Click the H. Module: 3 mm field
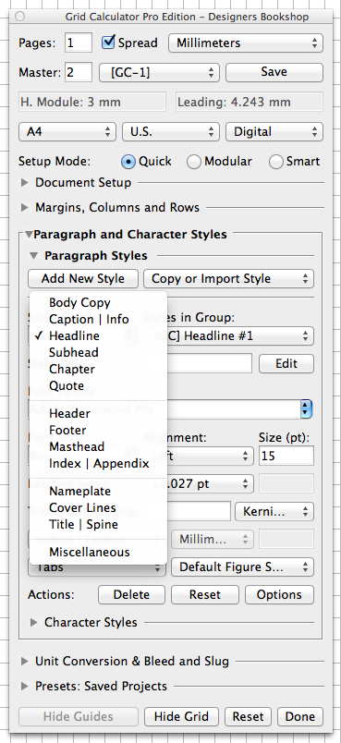The height and width of the screenshot is (743, 341). [x=92, y=102]
